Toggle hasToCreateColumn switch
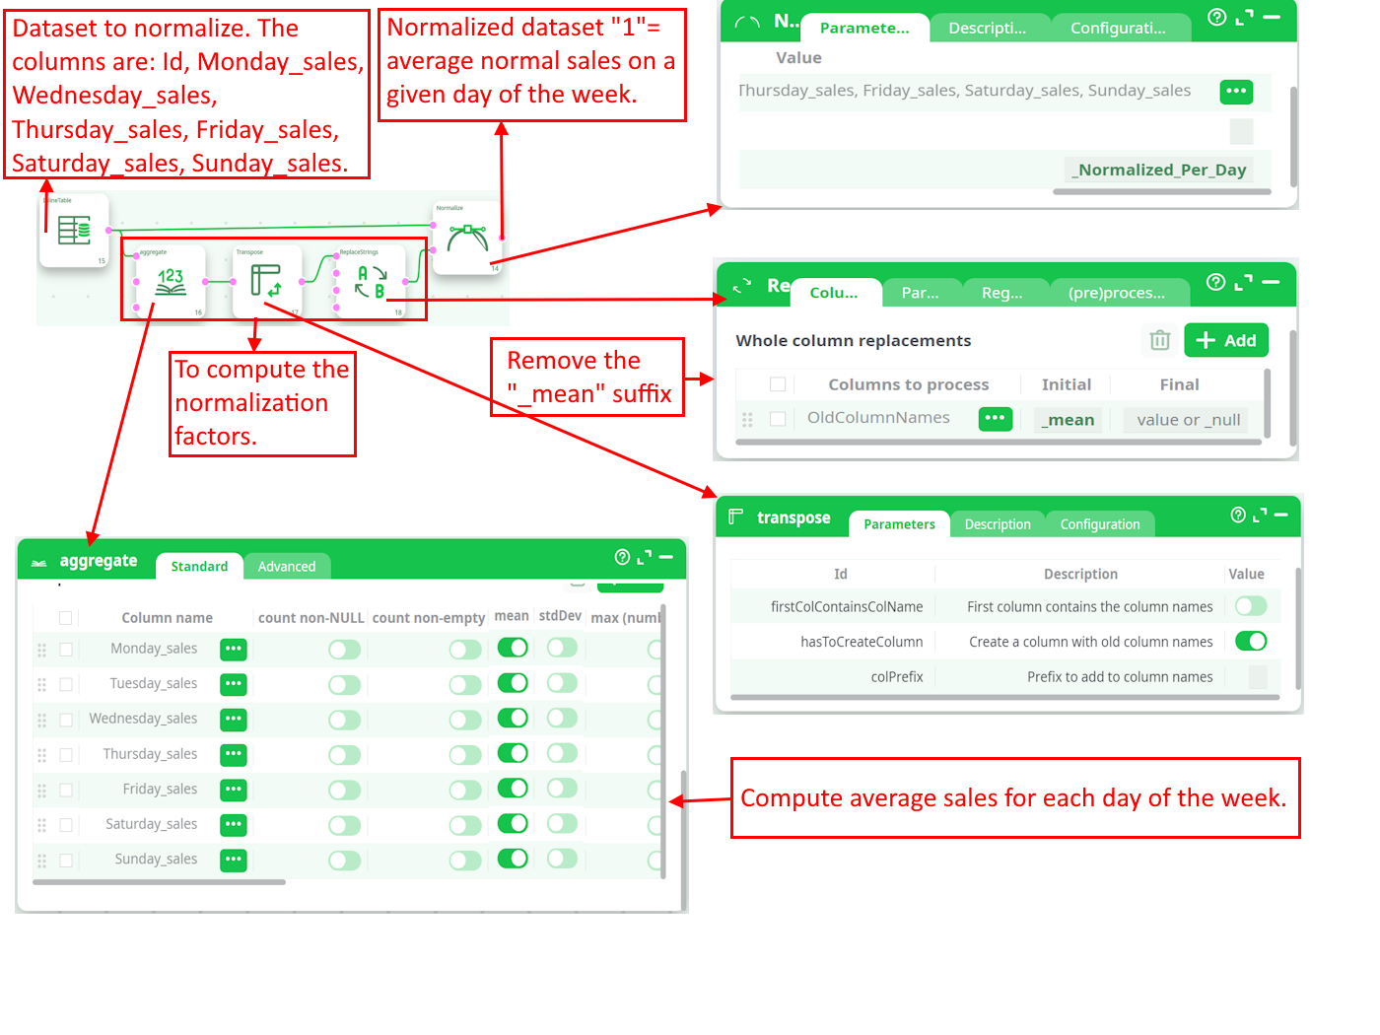The width and height of the screenshot is (1380, 1035). click(1250, 641)
